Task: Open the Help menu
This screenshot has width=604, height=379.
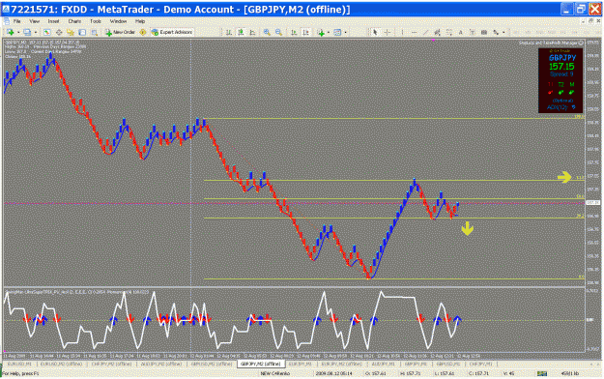Action: [140, 21]
